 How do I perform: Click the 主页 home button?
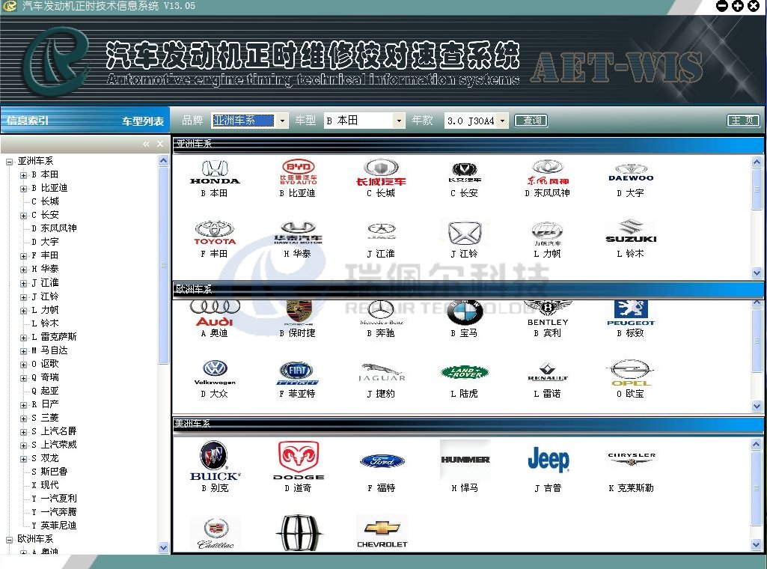pos(743,121)
